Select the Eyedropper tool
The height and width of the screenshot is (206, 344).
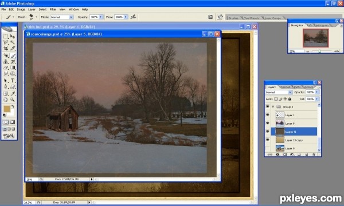coord(13,94)
